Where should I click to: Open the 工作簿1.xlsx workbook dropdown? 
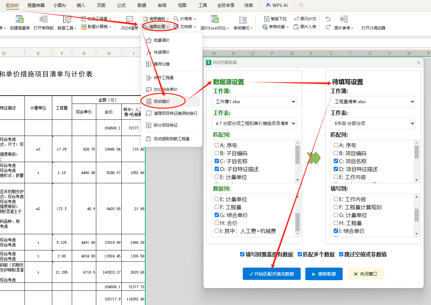tap(254, 102)
